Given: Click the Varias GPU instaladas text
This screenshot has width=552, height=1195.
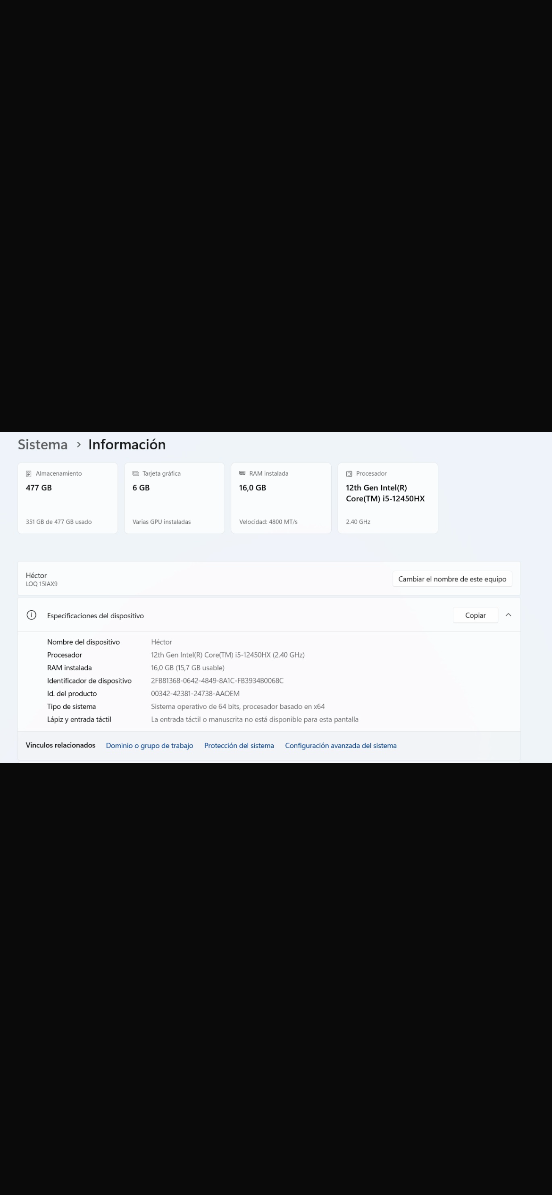Looking at the screenshot, I should pos(161,522).
